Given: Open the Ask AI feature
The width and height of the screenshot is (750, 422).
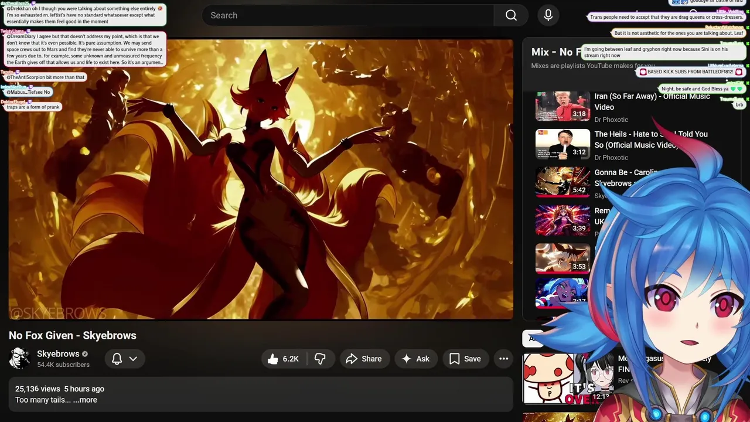Looking at the screenshot, I should point(416,359).
